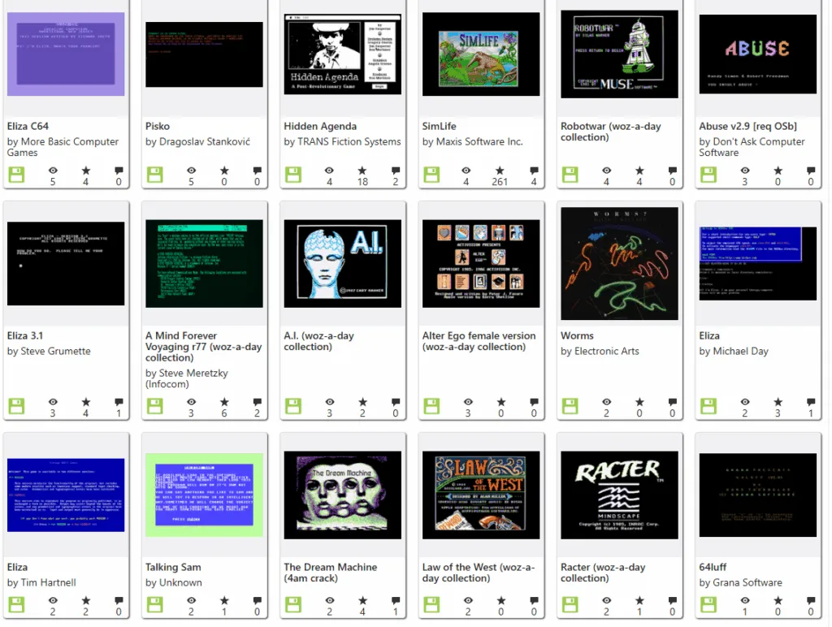Click the floppy disk icon on A Mind Forever Voyaging card
This screenshot has height=627, width=832.
click(x=155, y=406)
